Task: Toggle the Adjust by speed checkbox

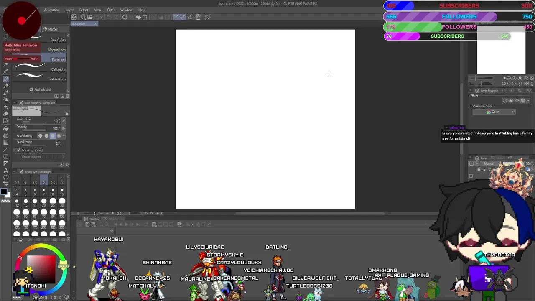Action: click(18, 150)
